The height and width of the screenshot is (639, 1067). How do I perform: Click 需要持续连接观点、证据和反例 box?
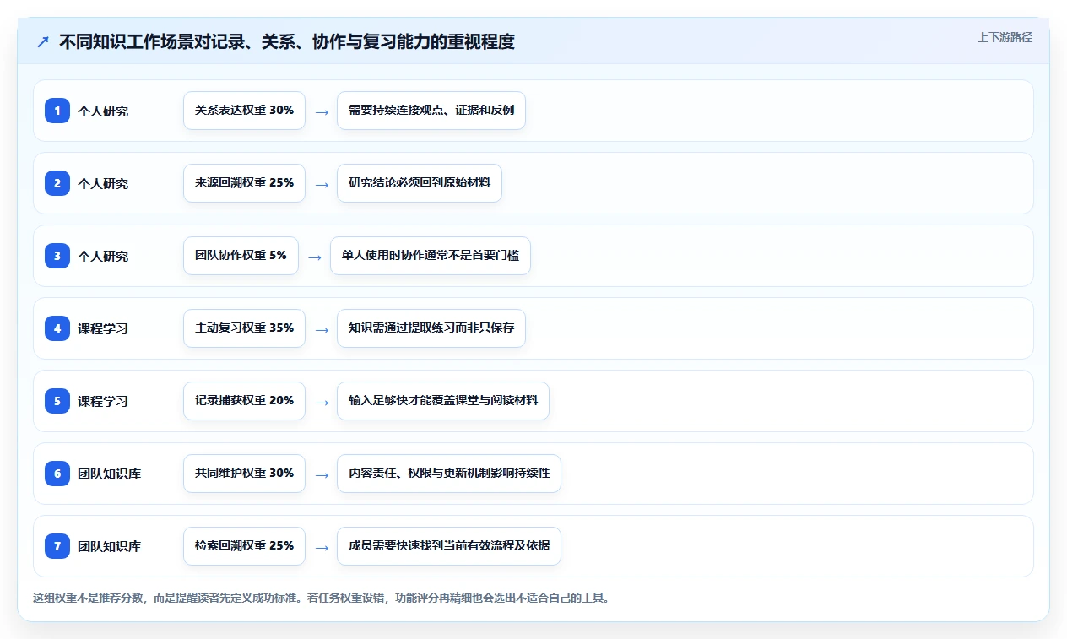pyautogui.click(x=431, y=111)
